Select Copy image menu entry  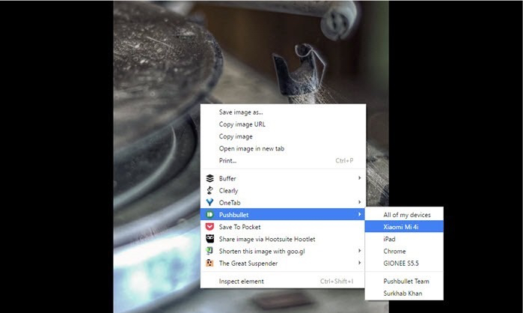click(x=283, y=136)
